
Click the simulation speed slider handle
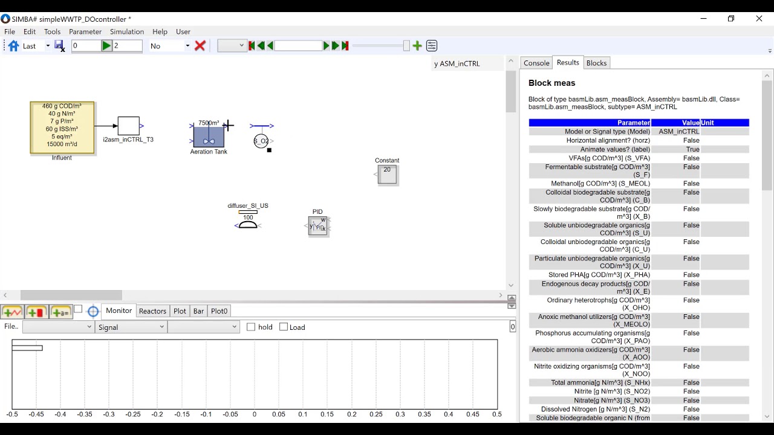tap(406, 46)
